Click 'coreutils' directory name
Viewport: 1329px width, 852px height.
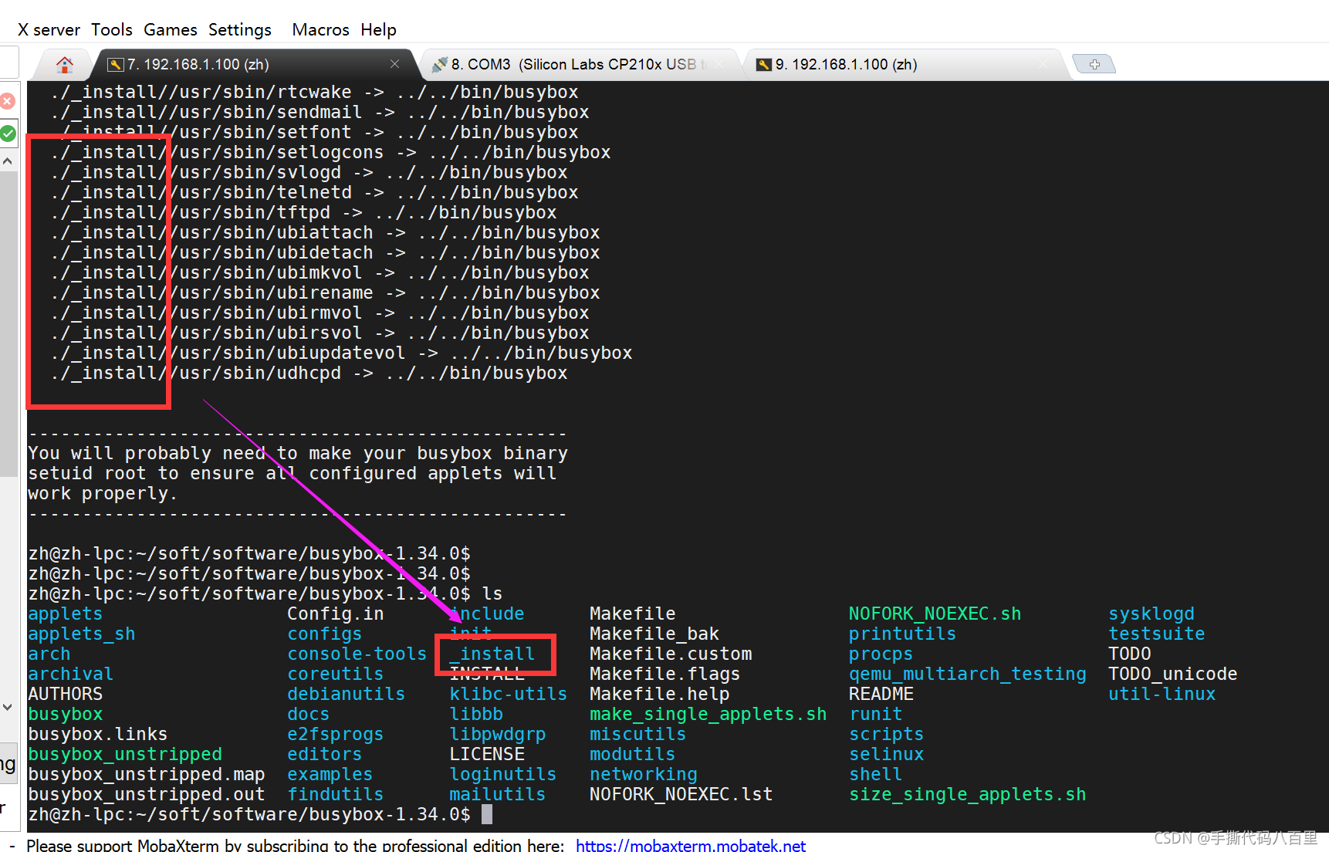coord(335,674)
